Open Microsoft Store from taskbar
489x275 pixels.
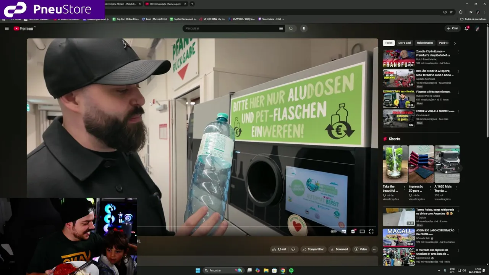tap(274, 270)
